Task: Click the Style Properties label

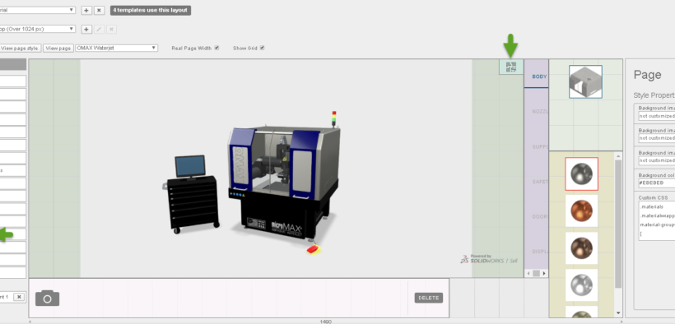Action: tap(654, 95)
